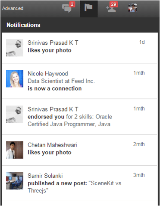Click the "endorsed you" notification text

pos(46,117)
